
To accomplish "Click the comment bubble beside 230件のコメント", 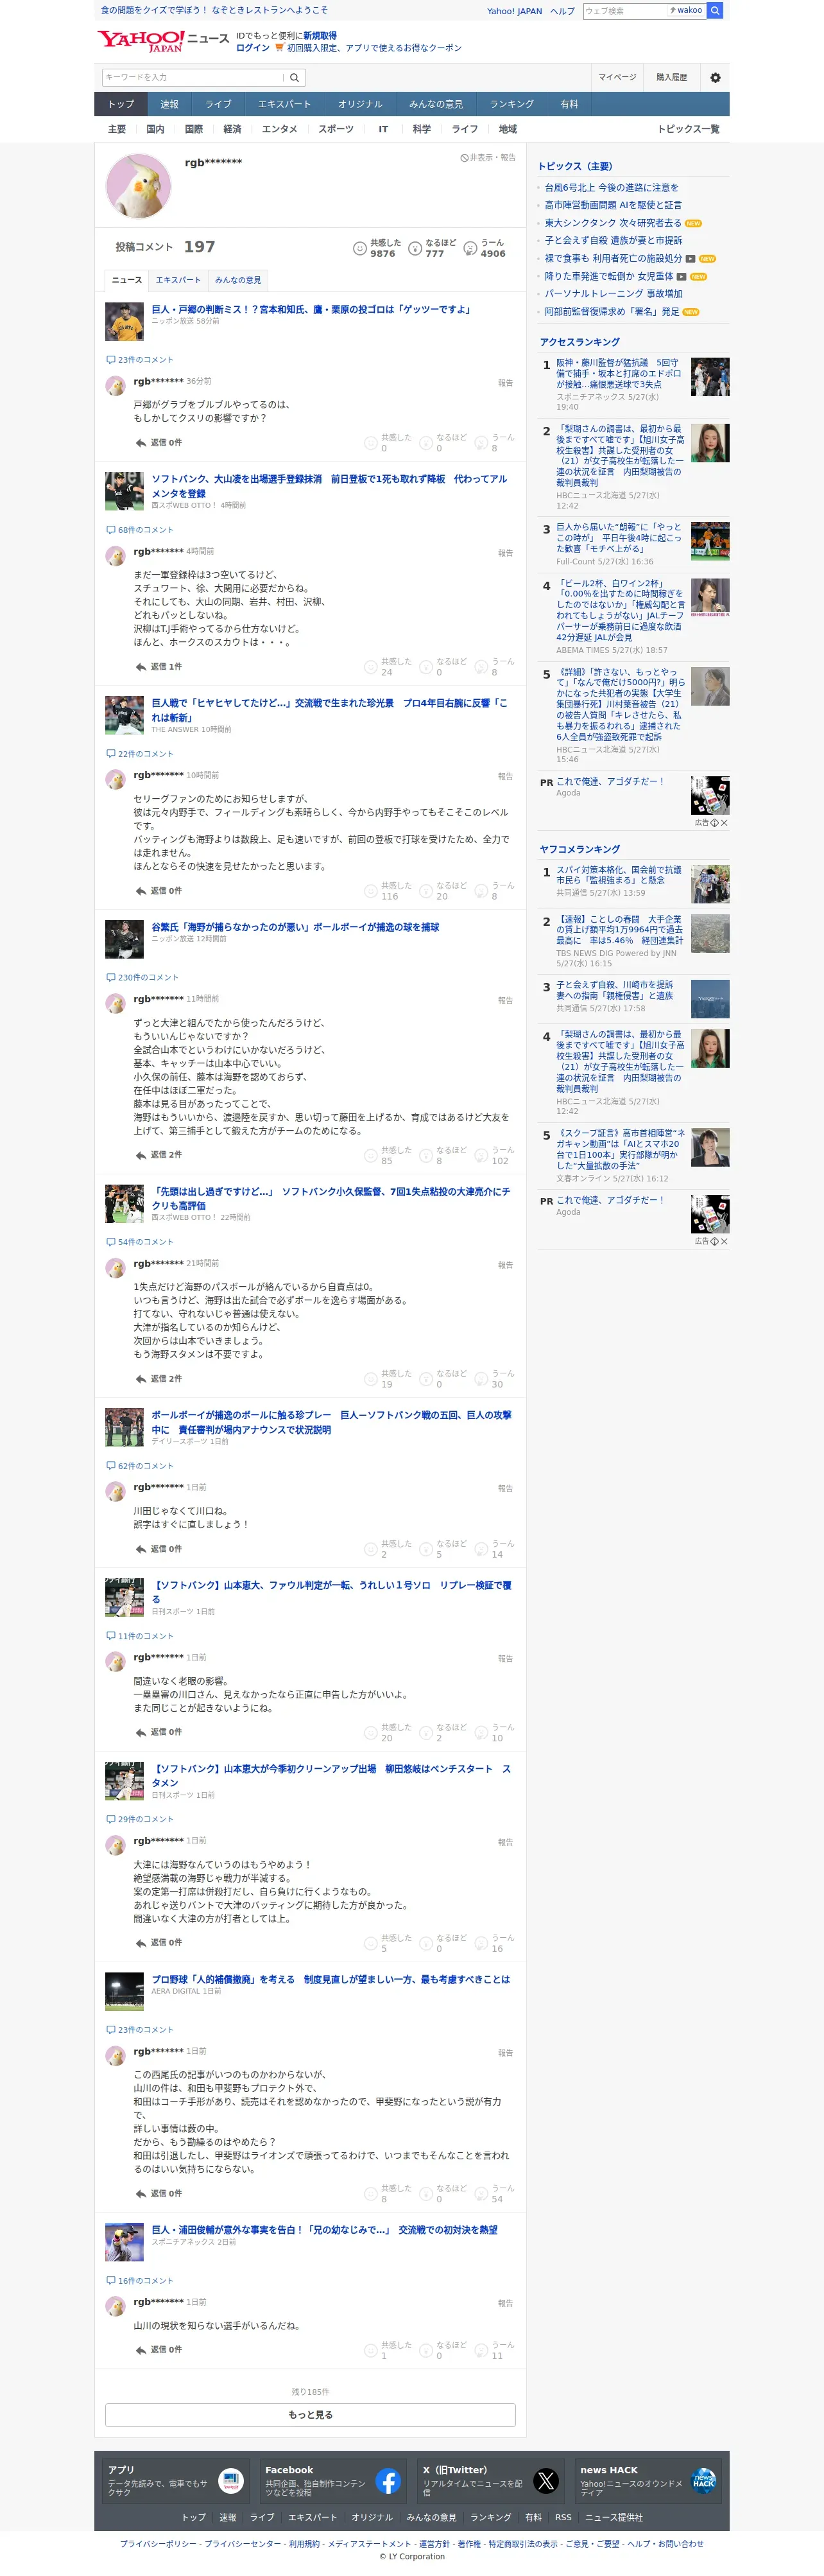I will coord(111,978).
